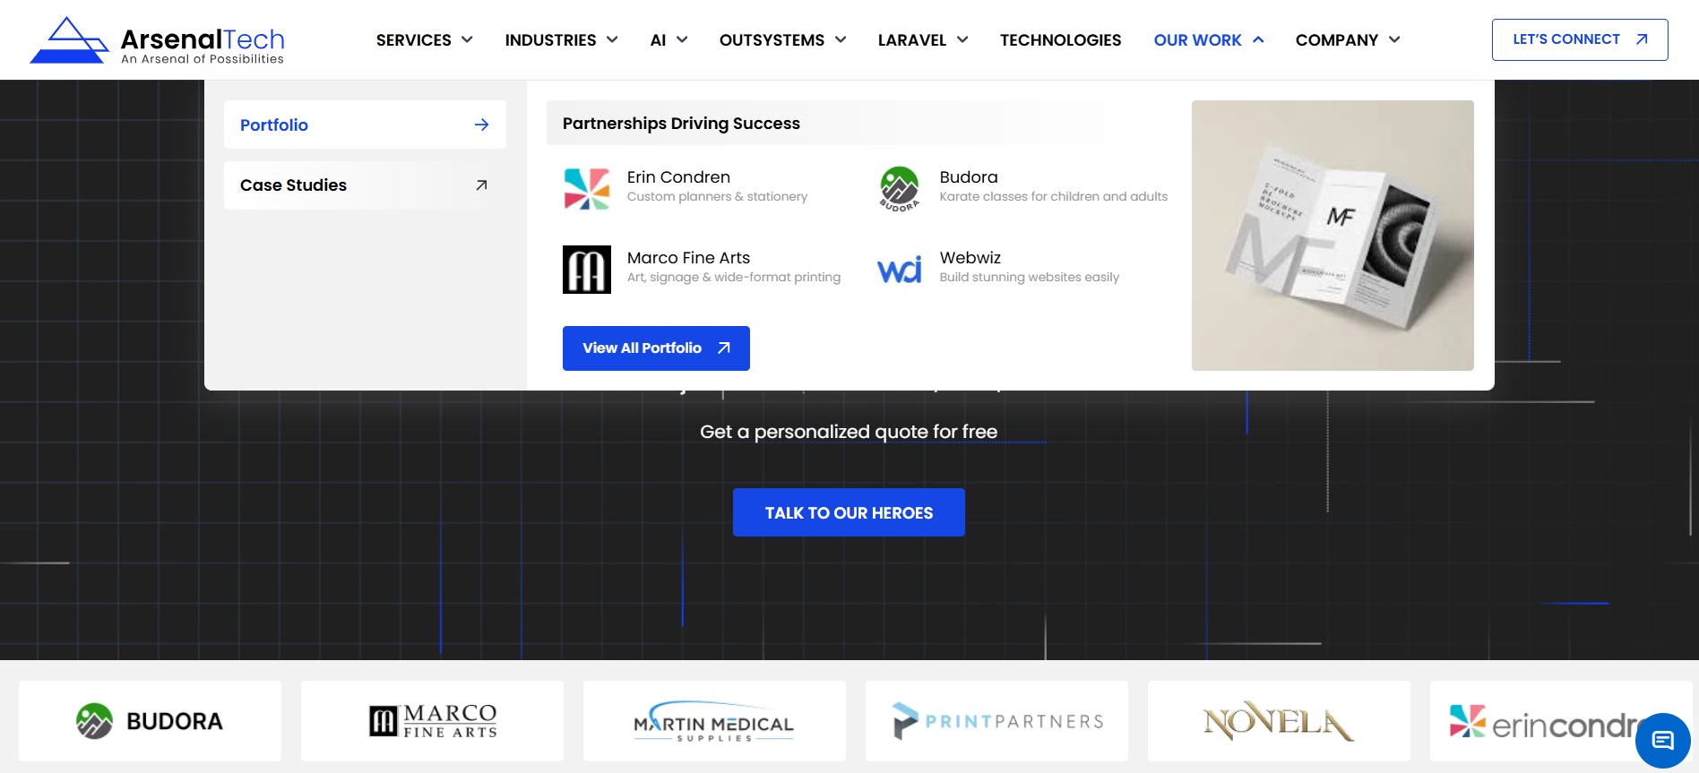Click the ArsenalTech triangle logo
This screenshot has width=1699, height=773.
pyautogui.click(x=70, y=40)
